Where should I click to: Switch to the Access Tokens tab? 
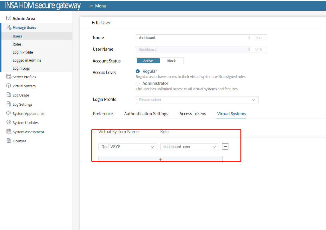point(193,114)
